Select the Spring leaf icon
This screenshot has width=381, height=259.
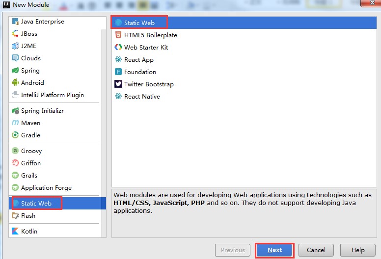click(x=15, y=71)
